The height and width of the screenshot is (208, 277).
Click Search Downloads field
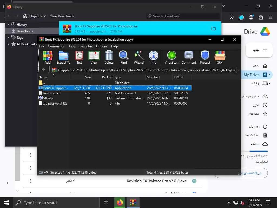pos(183,16)
